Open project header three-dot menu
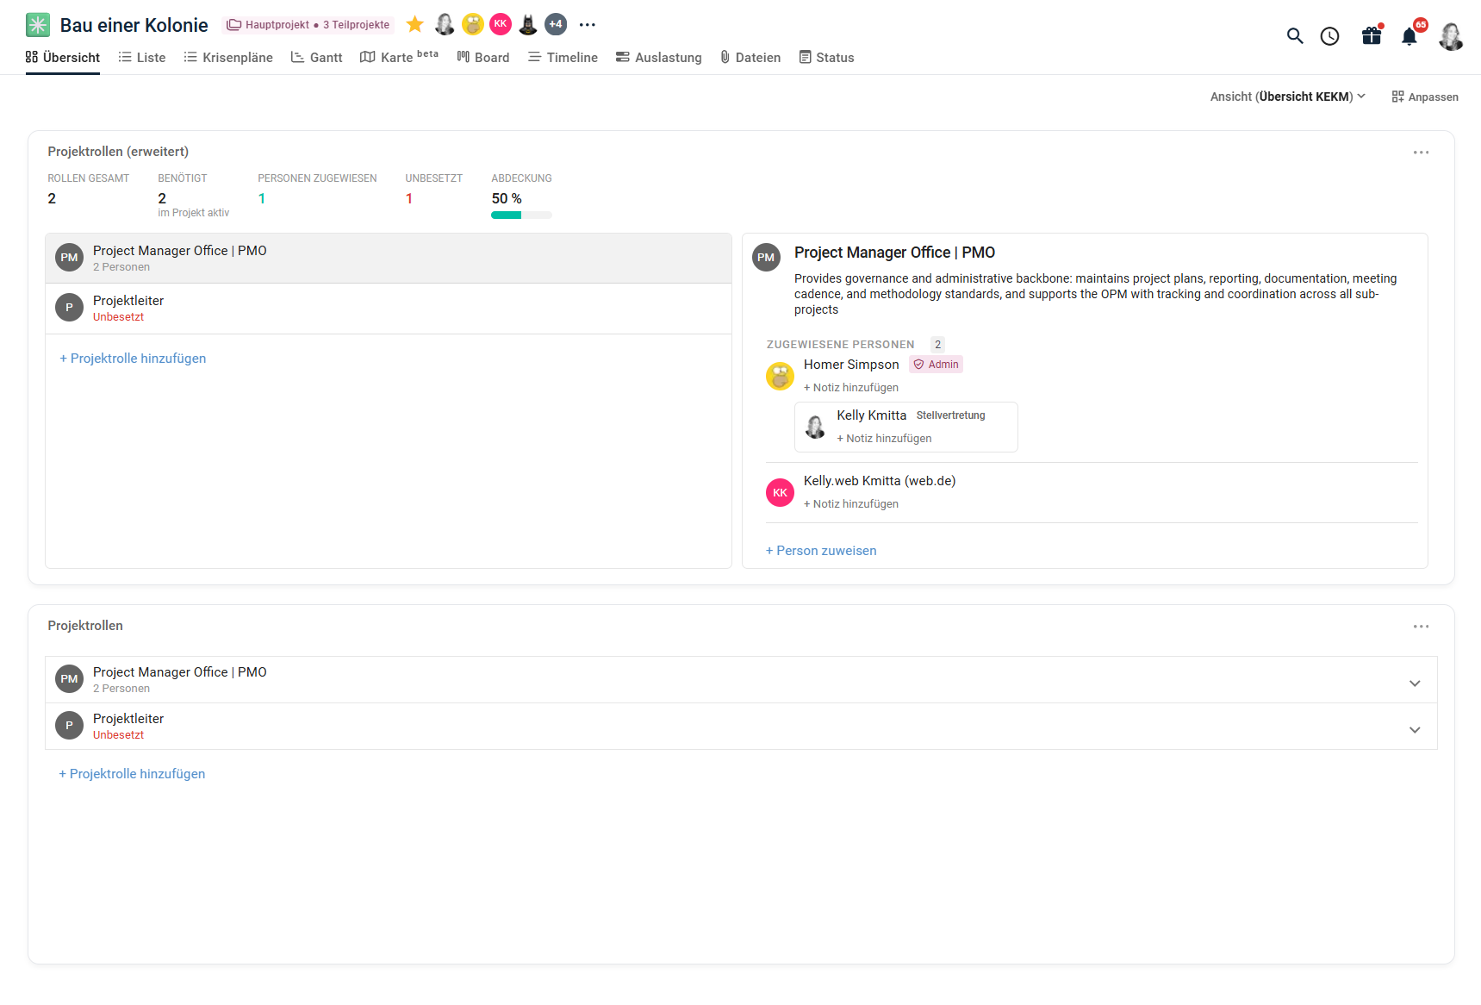 click(x=588, y=25)
